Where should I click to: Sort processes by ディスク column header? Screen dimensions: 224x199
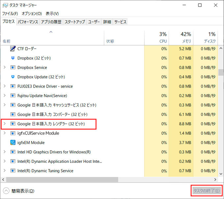[x=206, y=37]
